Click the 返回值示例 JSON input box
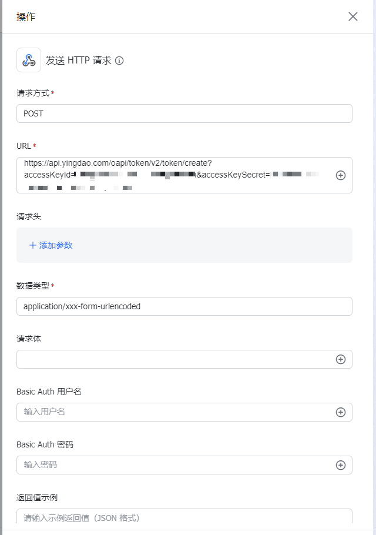The image size is (376, 535). tap(184, 517)
